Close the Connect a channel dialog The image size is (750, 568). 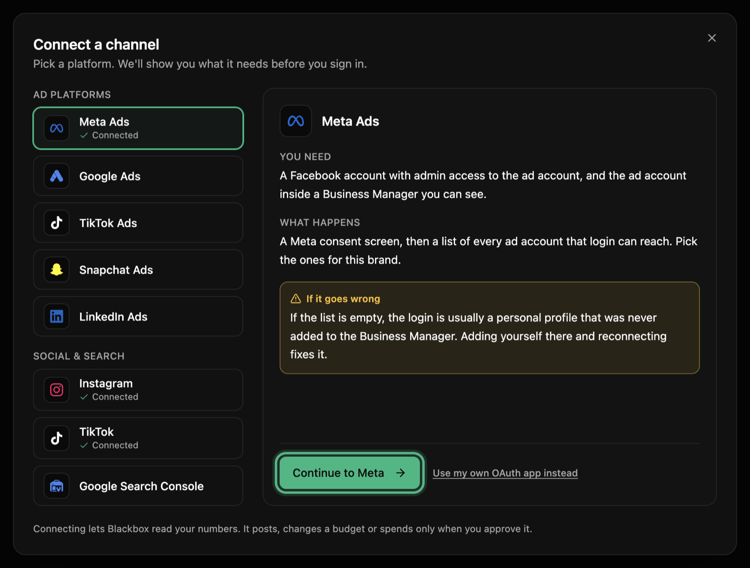click(712, 38)
